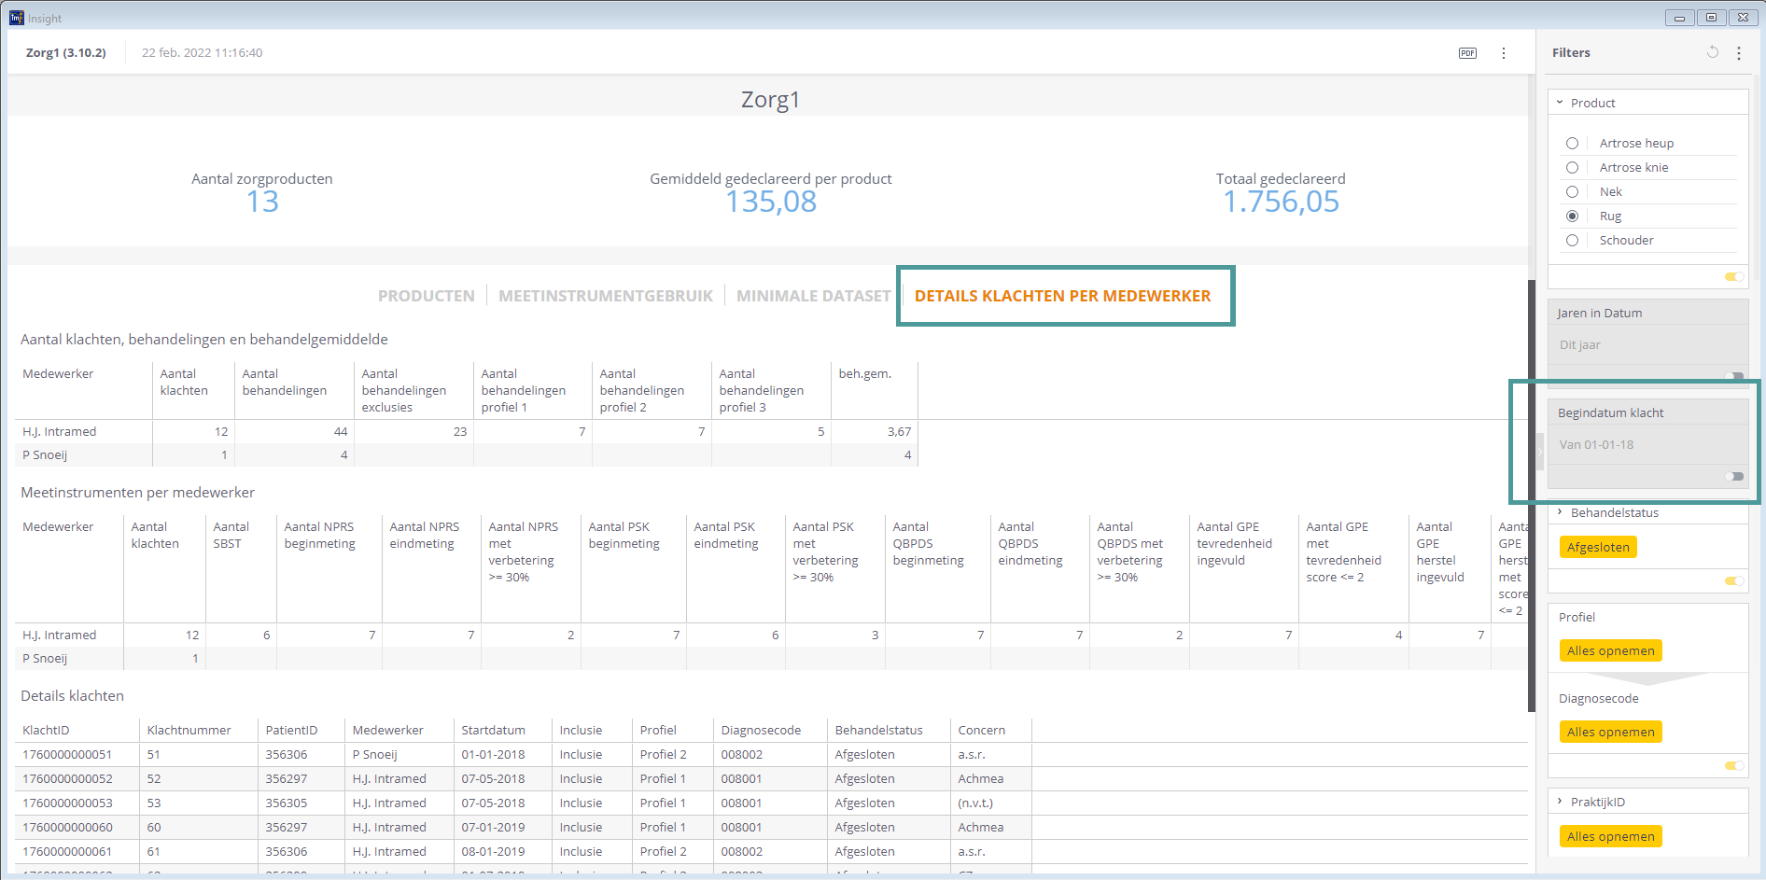Enable the Begindatum klacht filter switch
The image size is (1766, 880).
click(1734, 476)
